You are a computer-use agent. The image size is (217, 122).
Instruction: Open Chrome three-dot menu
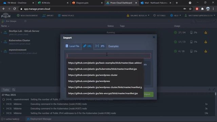point(213,9)
